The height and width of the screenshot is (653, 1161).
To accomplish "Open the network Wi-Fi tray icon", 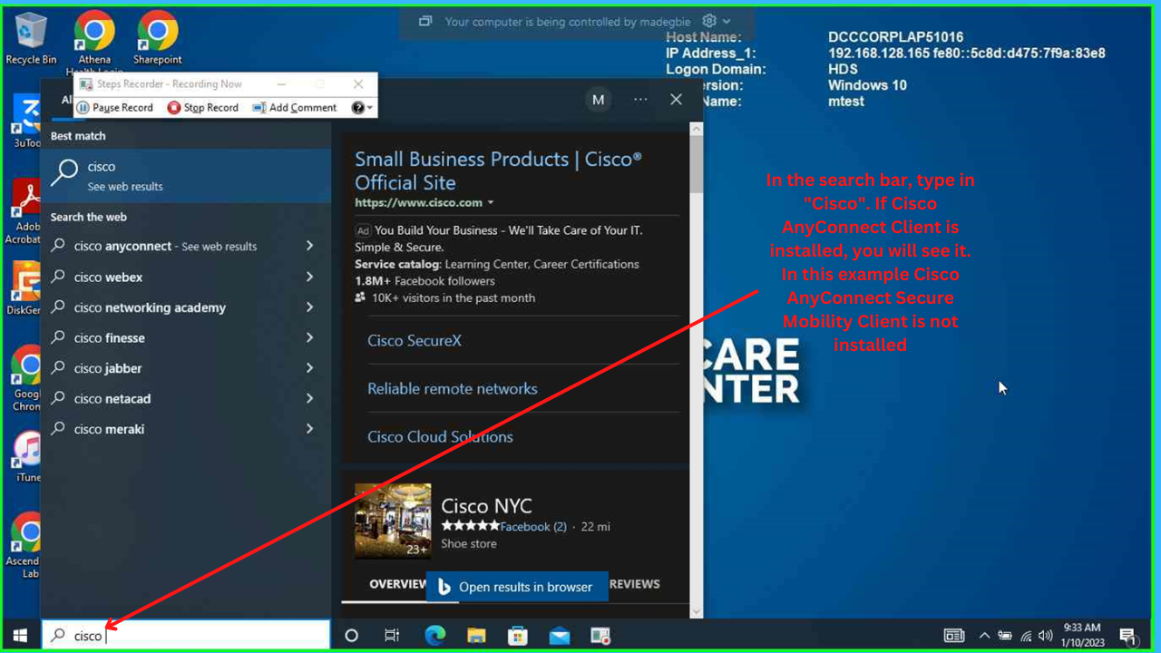I will coord(1026,636).
